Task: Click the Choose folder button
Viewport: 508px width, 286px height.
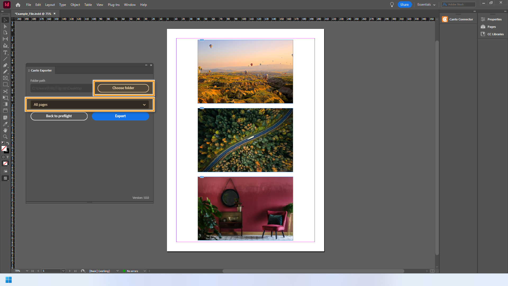Action: [123, 88]
